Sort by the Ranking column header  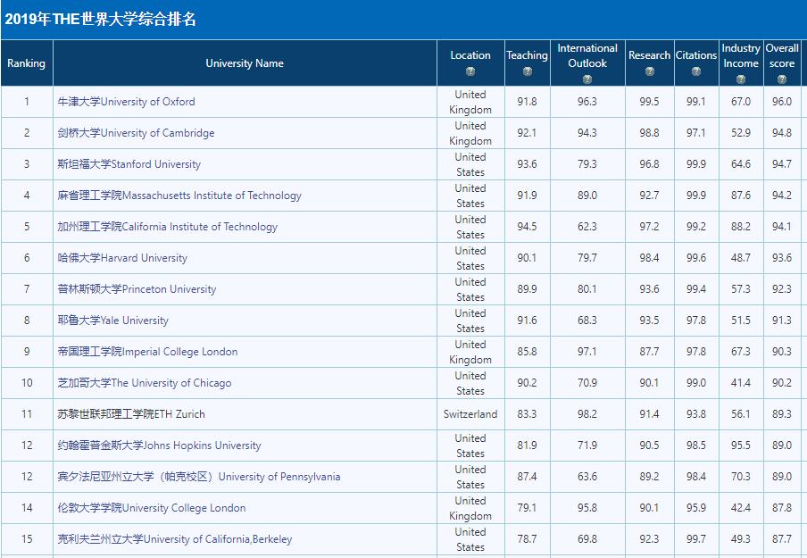[x=26, y=63]
